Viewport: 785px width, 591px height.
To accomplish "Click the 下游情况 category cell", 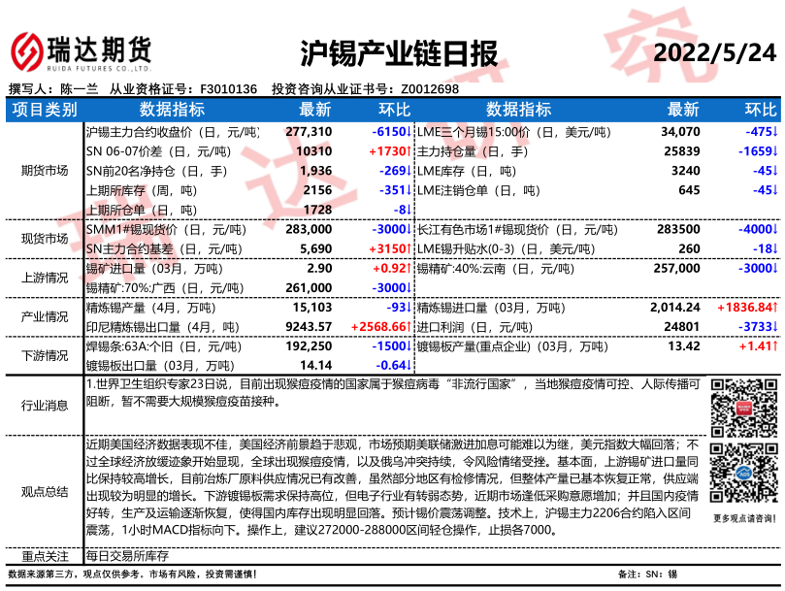I will [44, 355].
